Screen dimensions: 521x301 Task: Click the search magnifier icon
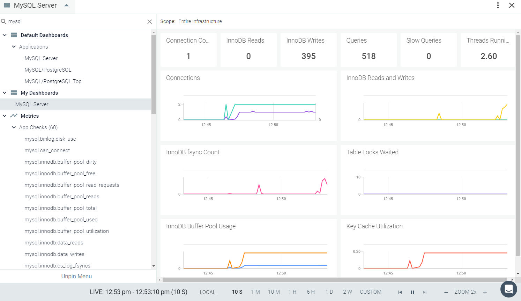click(x=4, y=22)
